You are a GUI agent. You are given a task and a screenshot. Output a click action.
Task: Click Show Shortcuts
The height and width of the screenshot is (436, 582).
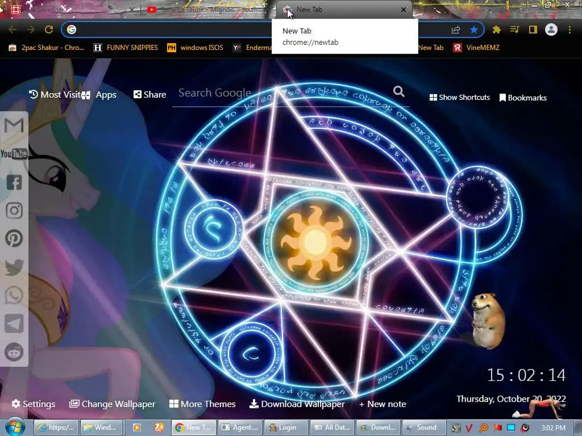coord(459,98)
